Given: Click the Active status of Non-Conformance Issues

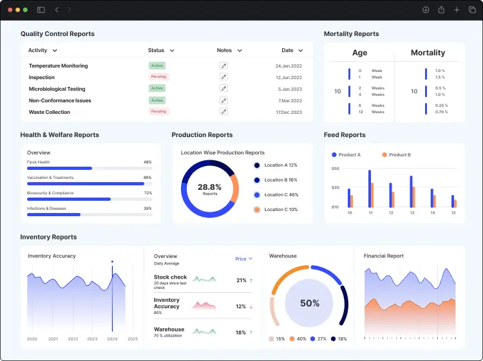Looking at the screenshot, I should (157, 100).
